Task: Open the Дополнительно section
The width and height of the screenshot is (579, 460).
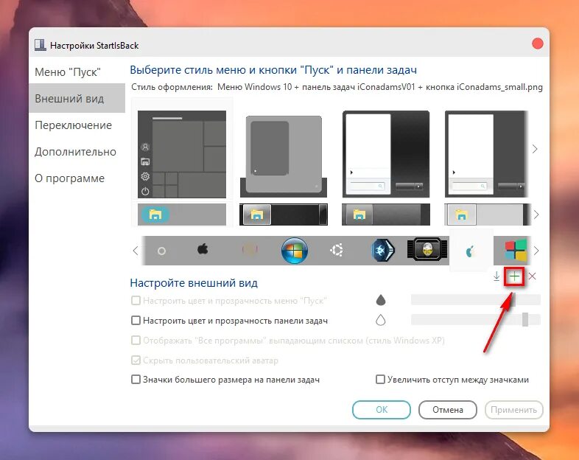Action: coord(77,152)
